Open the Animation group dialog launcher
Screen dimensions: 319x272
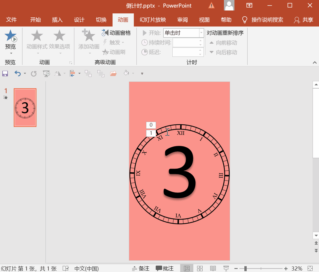click(71, 63)
